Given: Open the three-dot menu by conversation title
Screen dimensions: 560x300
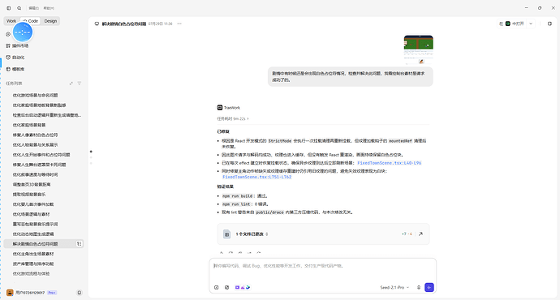Looking at the screenshot, I should click(179, 24).
